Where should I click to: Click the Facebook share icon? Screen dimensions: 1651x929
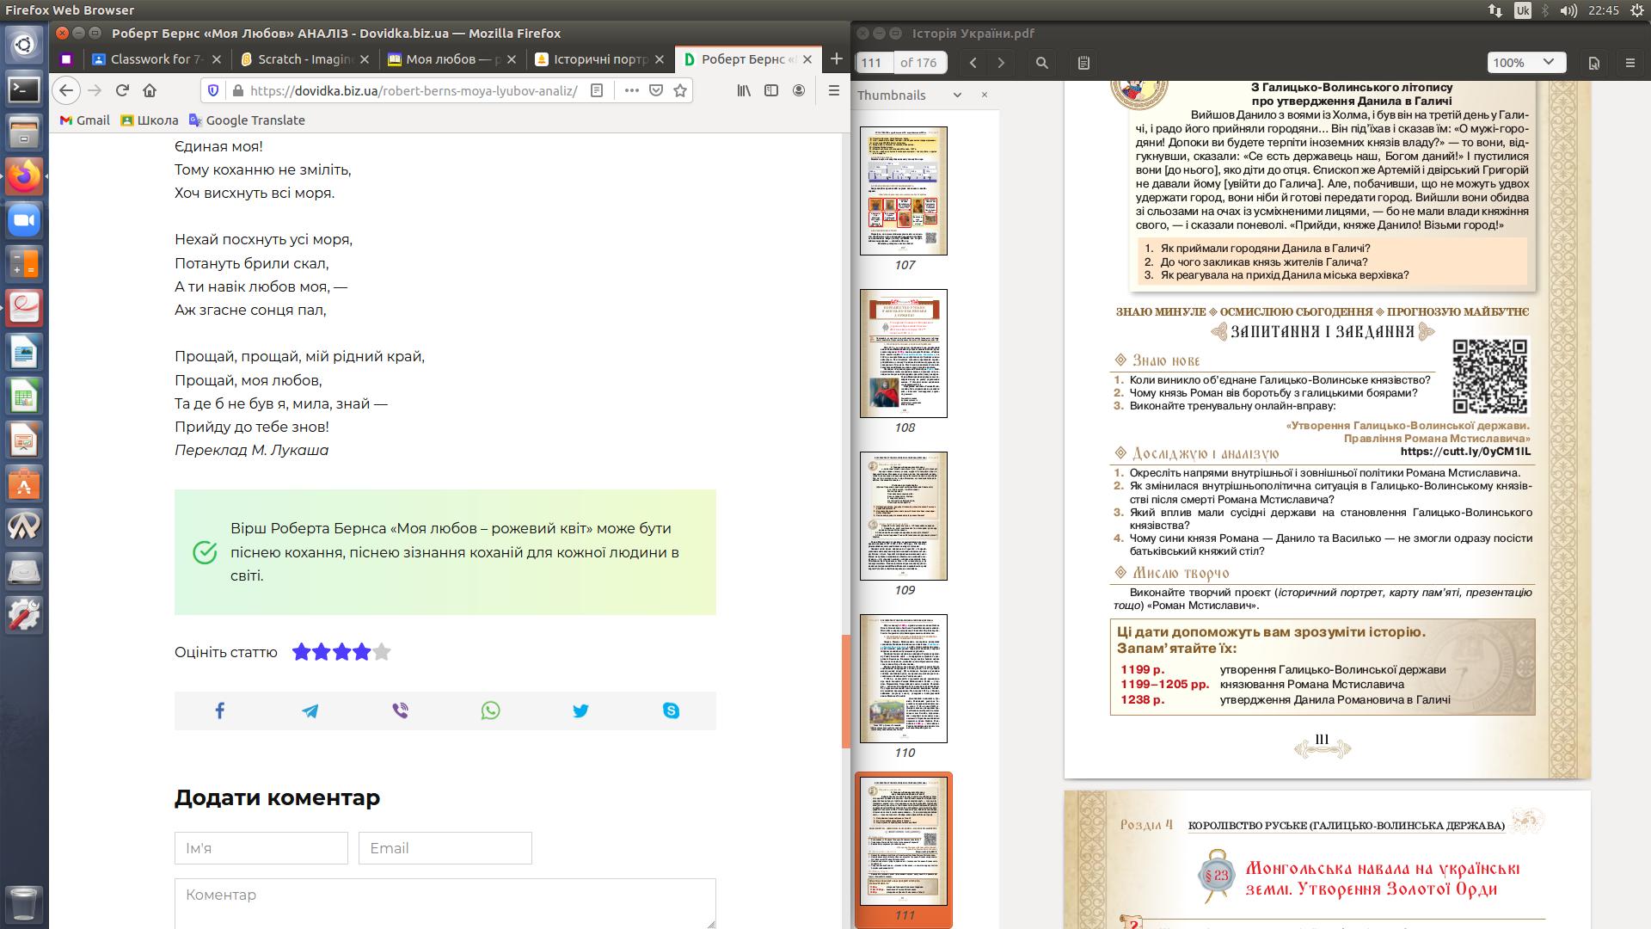pos(219,711)
